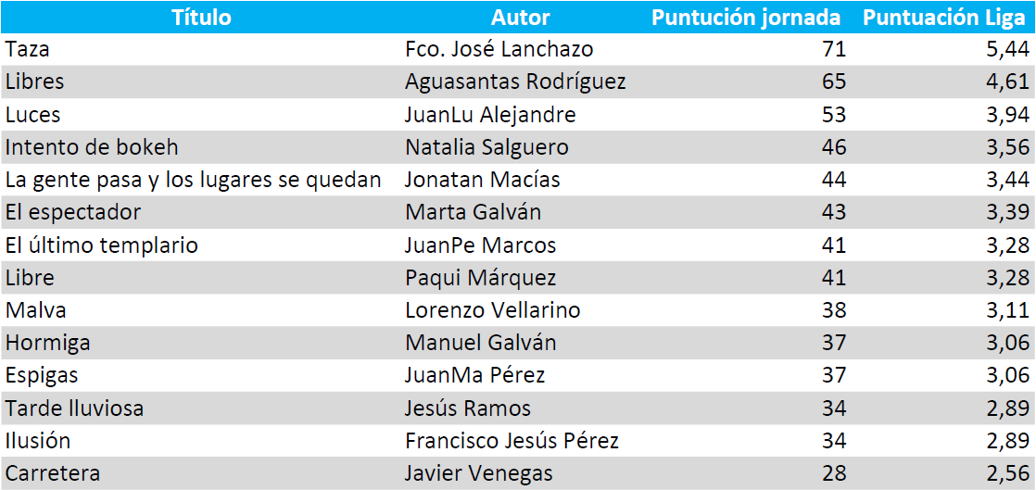Select the Aguasantas Rodríguez author cell

[x=515, y=82]
